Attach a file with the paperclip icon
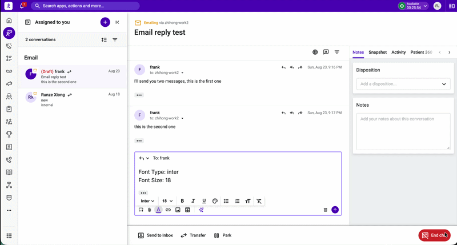 149,210
